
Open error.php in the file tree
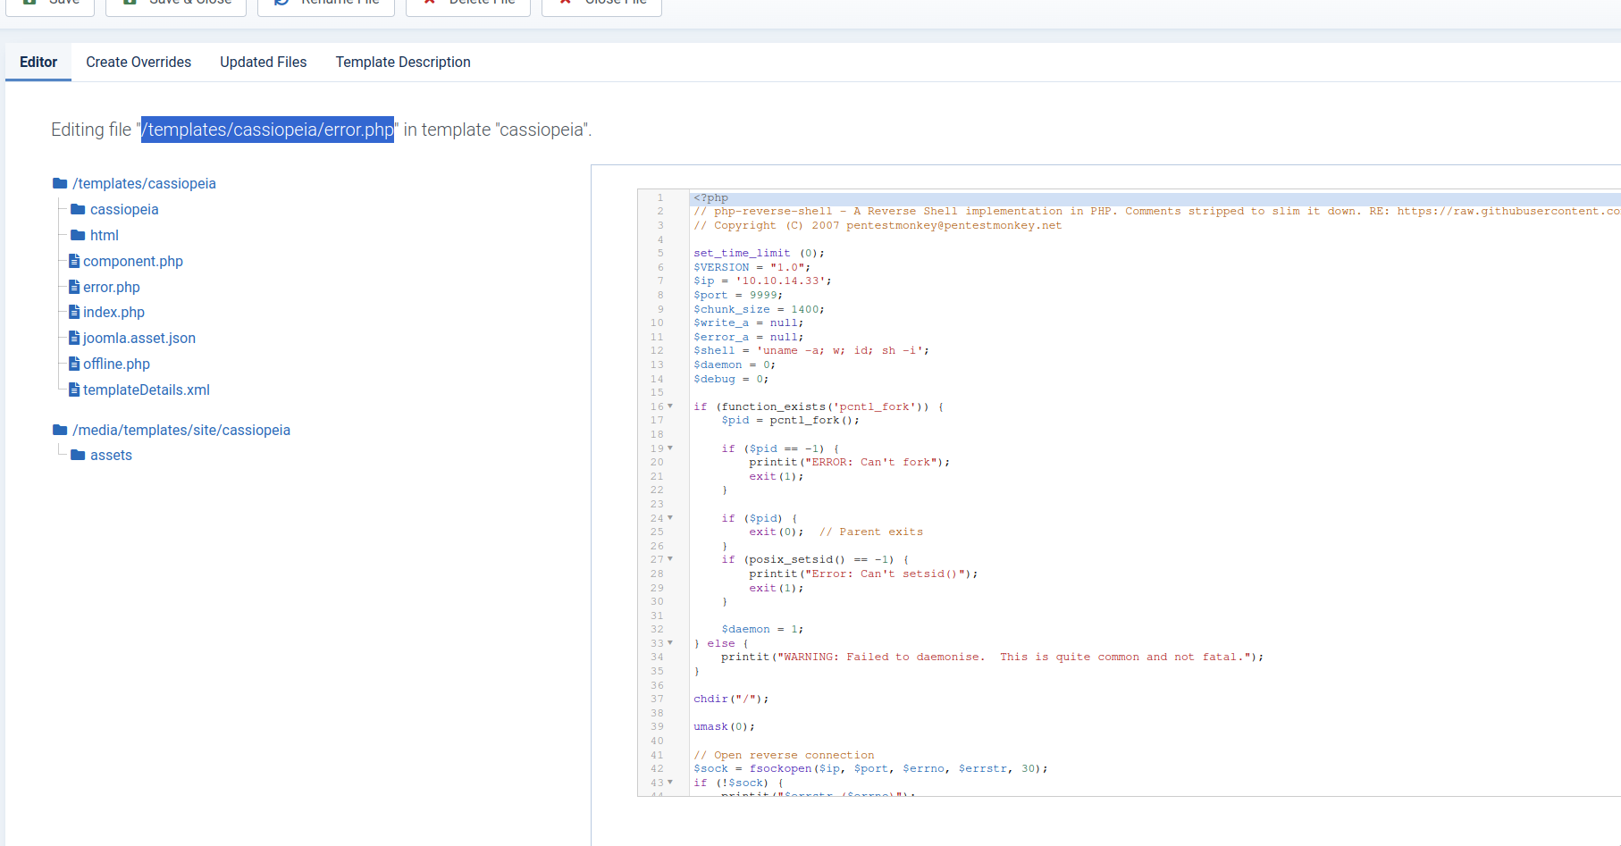112,287
